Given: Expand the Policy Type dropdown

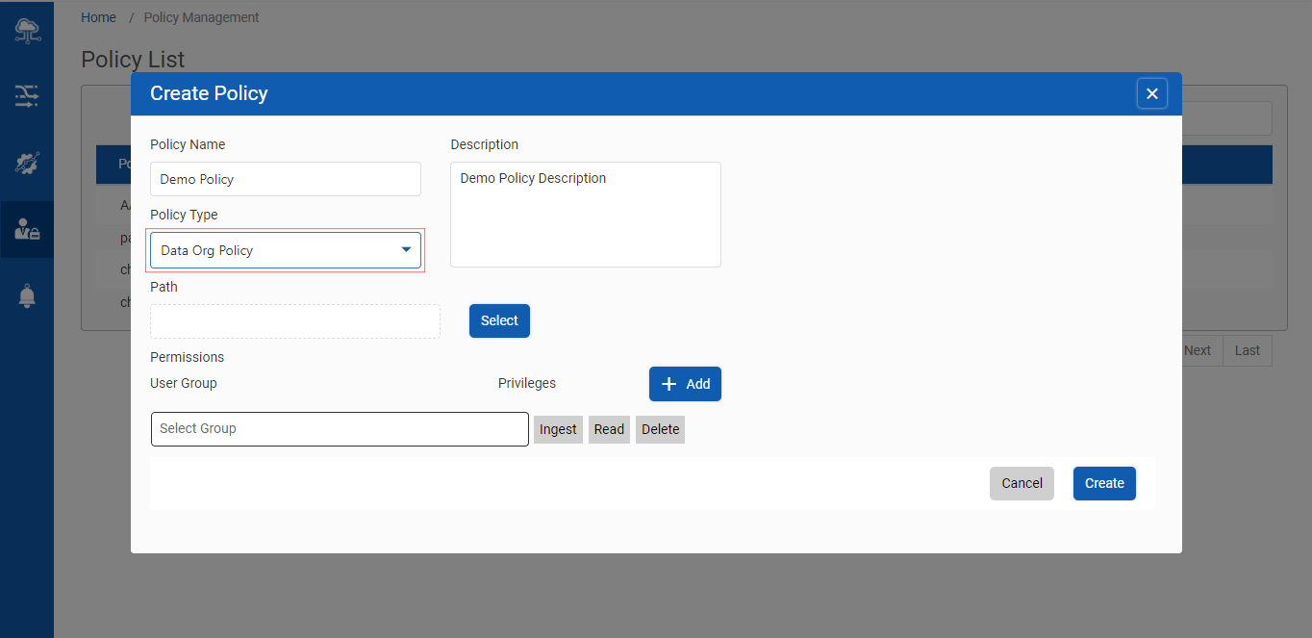Looking at the screenshot, I should (286, 250).
